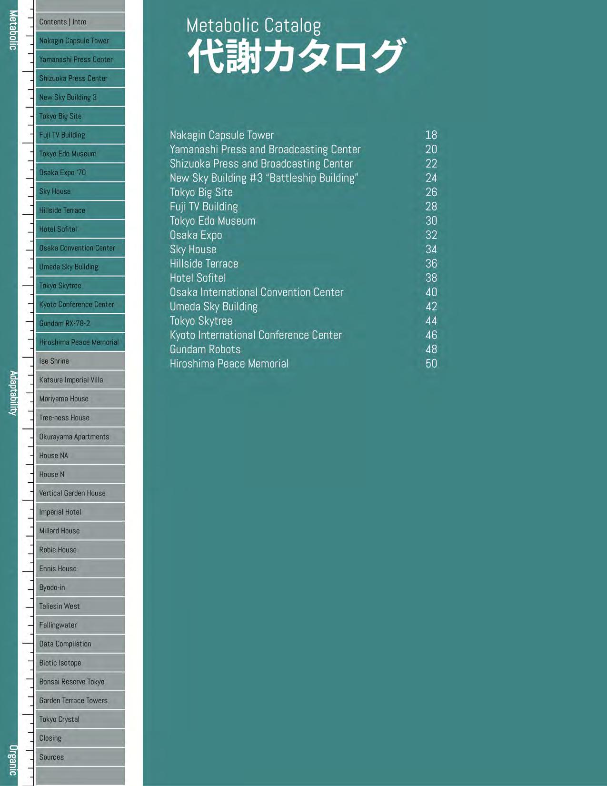This screenshot has height=786, width=607.
Task: Open Fuji TV Building sidebar tab
Action: [80, 135]
